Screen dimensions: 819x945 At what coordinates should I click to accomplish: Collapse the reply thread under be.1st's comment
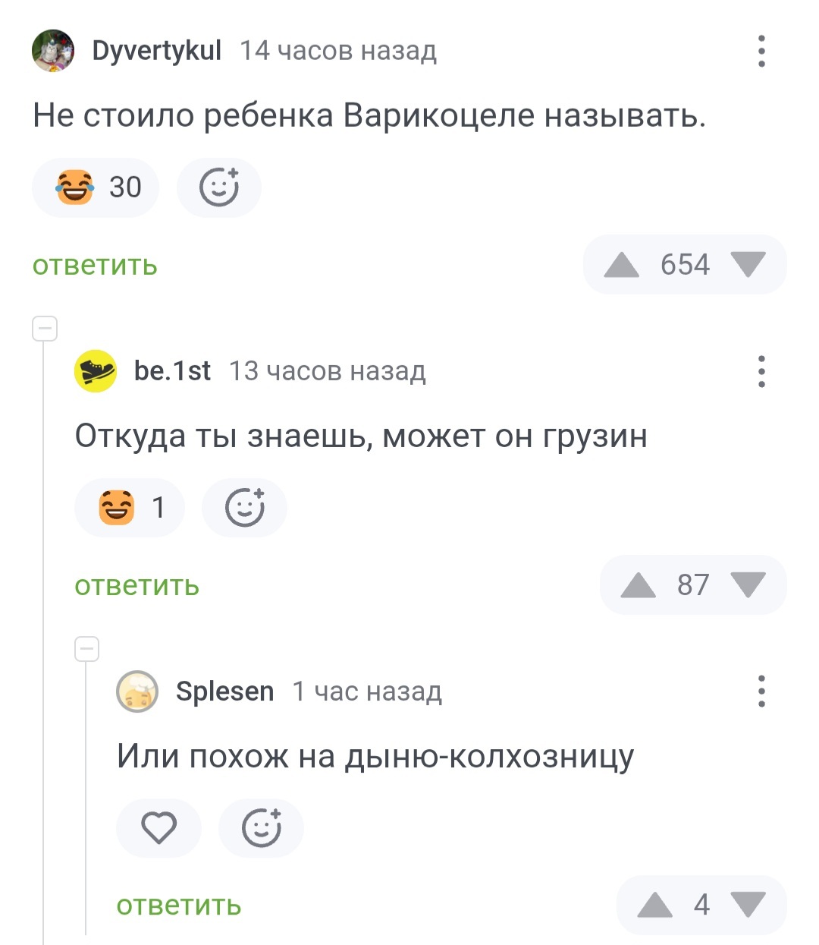click(87, 649)
